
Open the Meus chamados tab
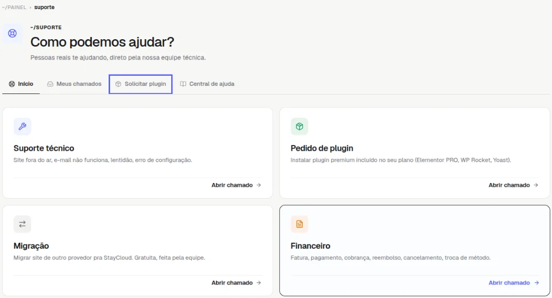(74, 84)
